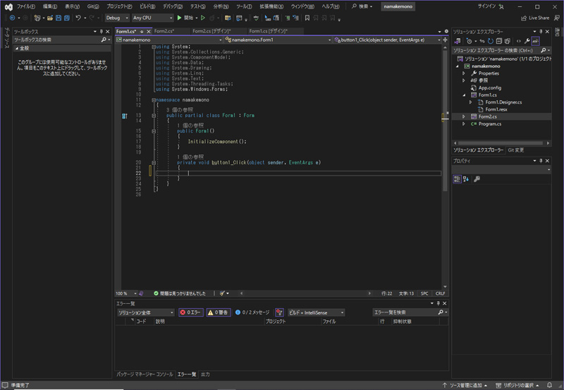
Task: Open the Debug configuration dropdown
Action: [117, 18]
